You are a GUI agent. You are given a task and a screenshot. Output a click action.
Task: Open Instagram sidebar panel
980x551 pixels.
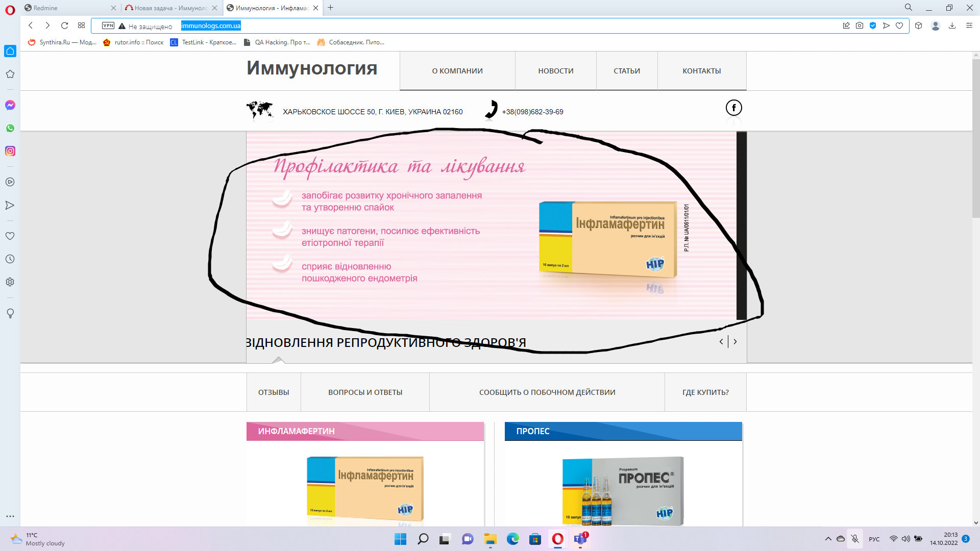[x=10, y=151]
